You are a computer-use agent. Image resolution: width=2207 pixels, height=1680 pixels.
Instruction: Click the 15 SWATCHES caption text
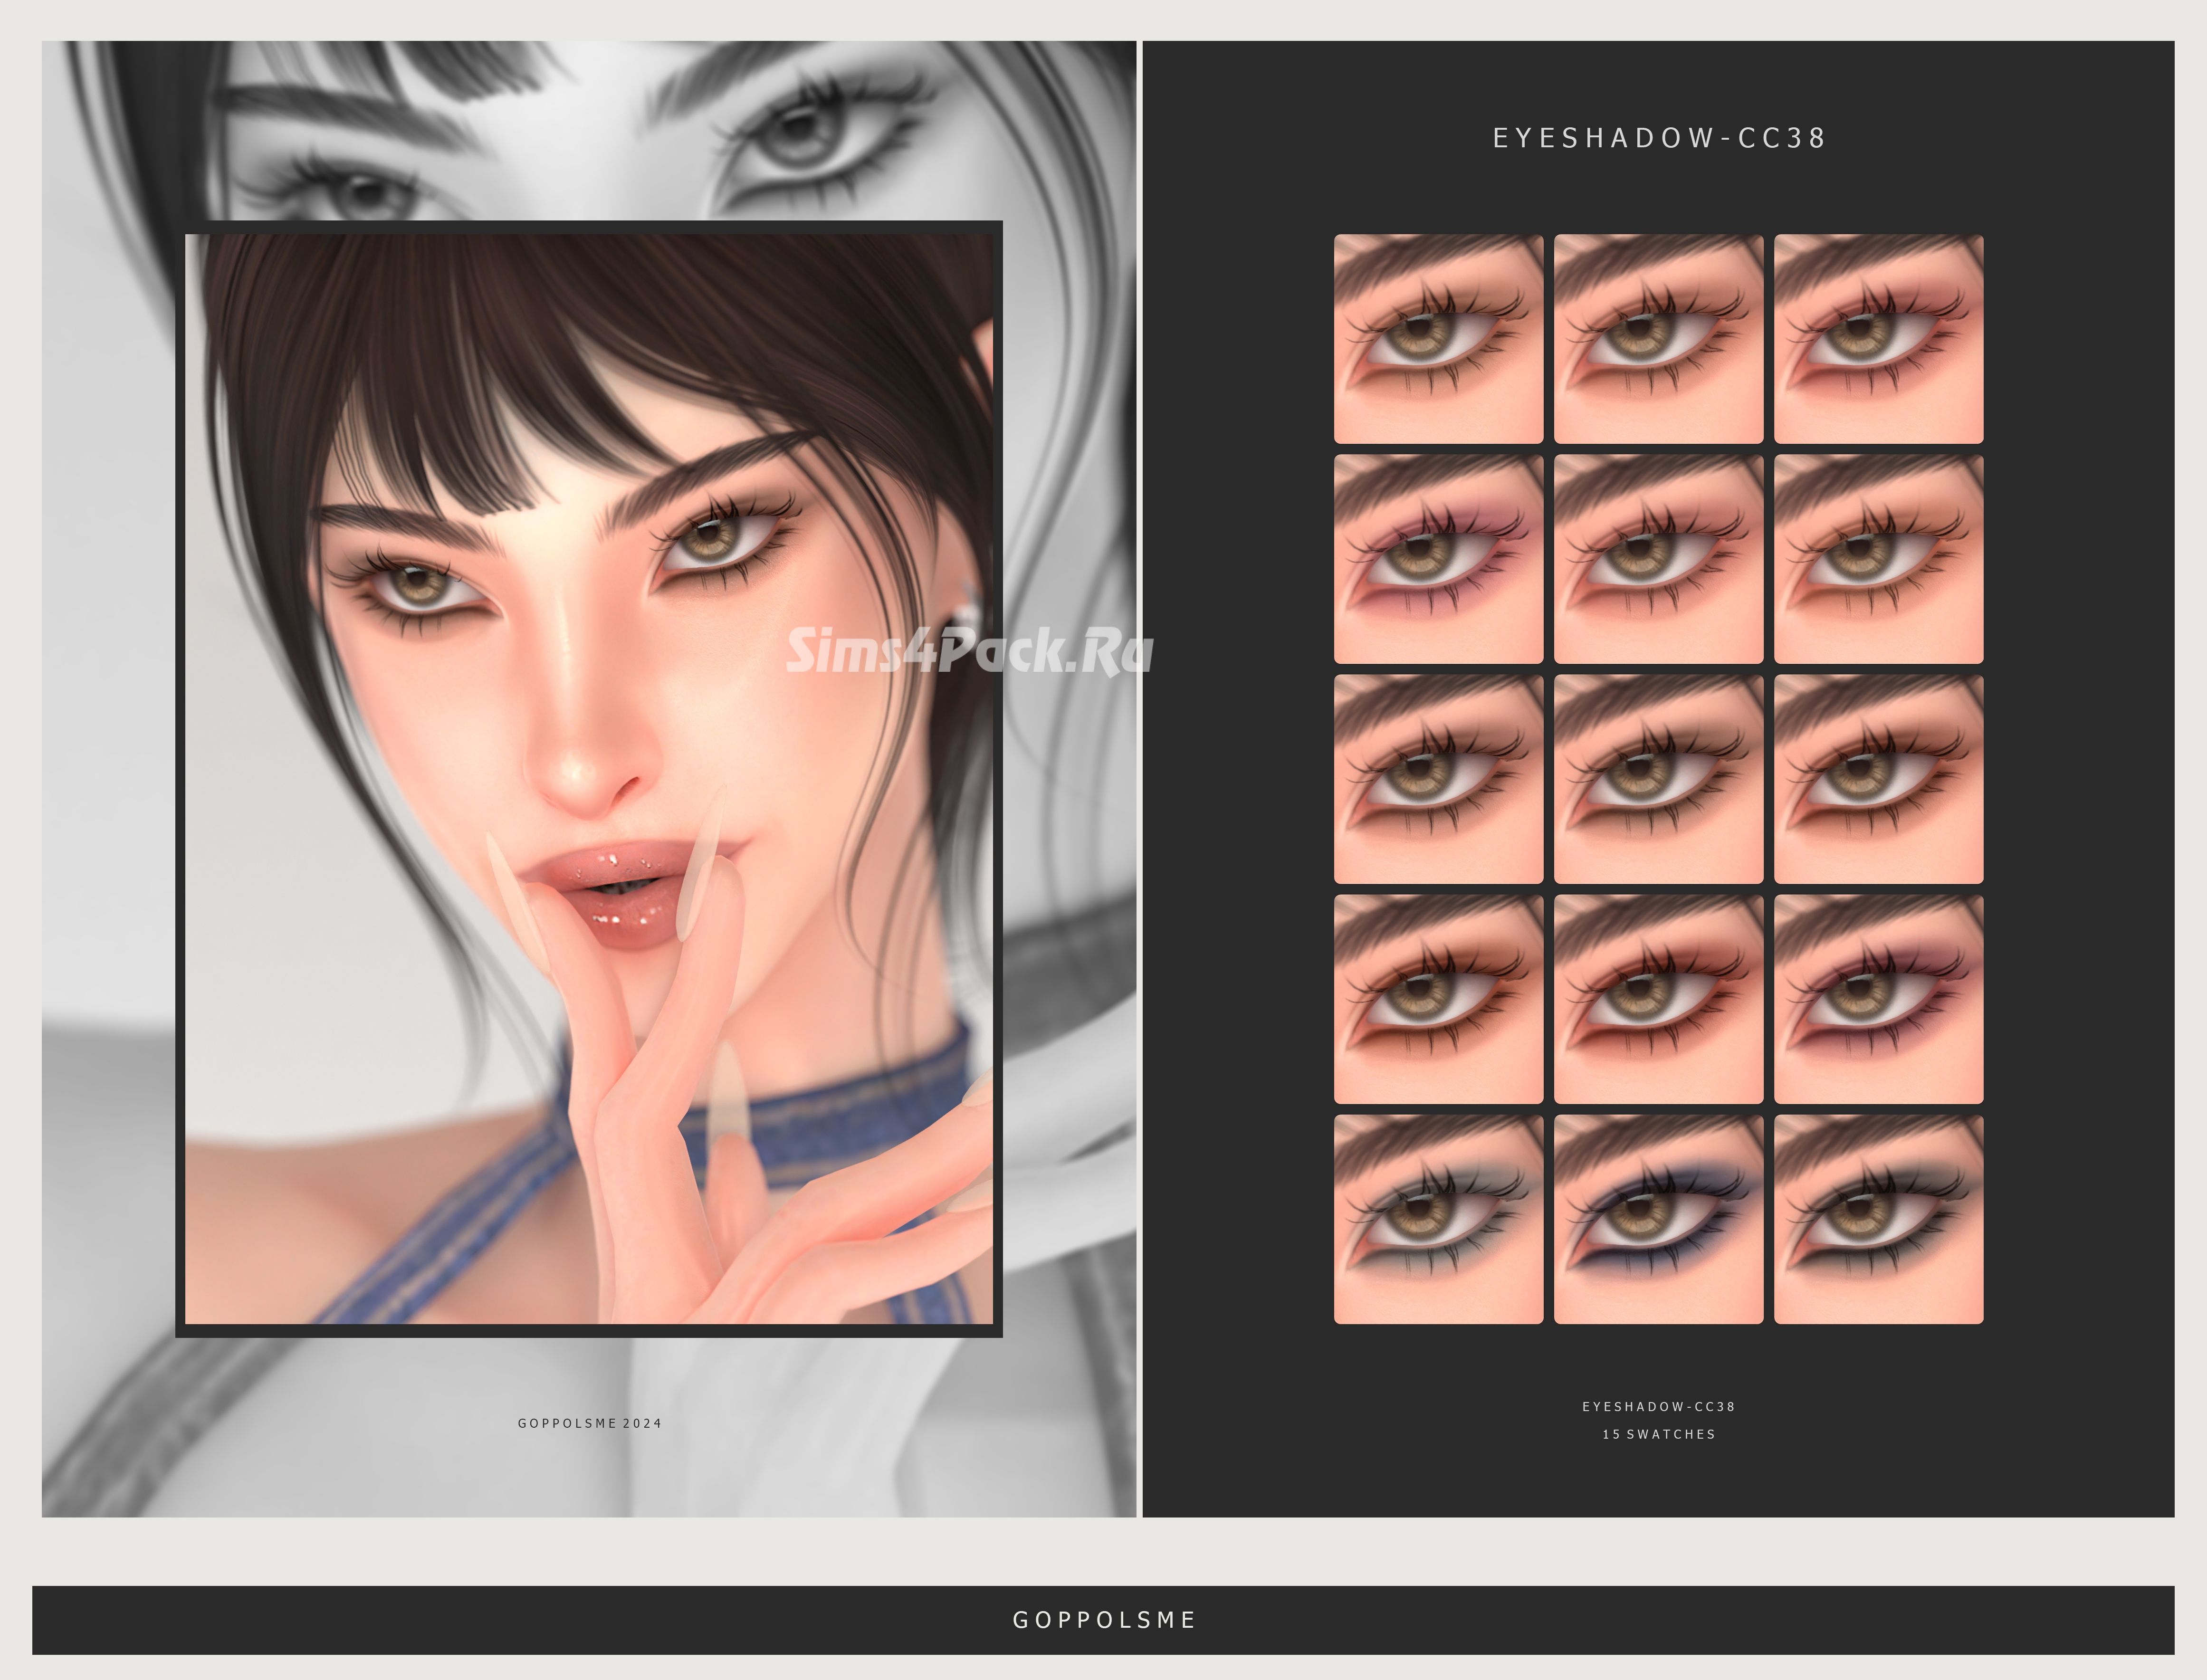1658,1434
